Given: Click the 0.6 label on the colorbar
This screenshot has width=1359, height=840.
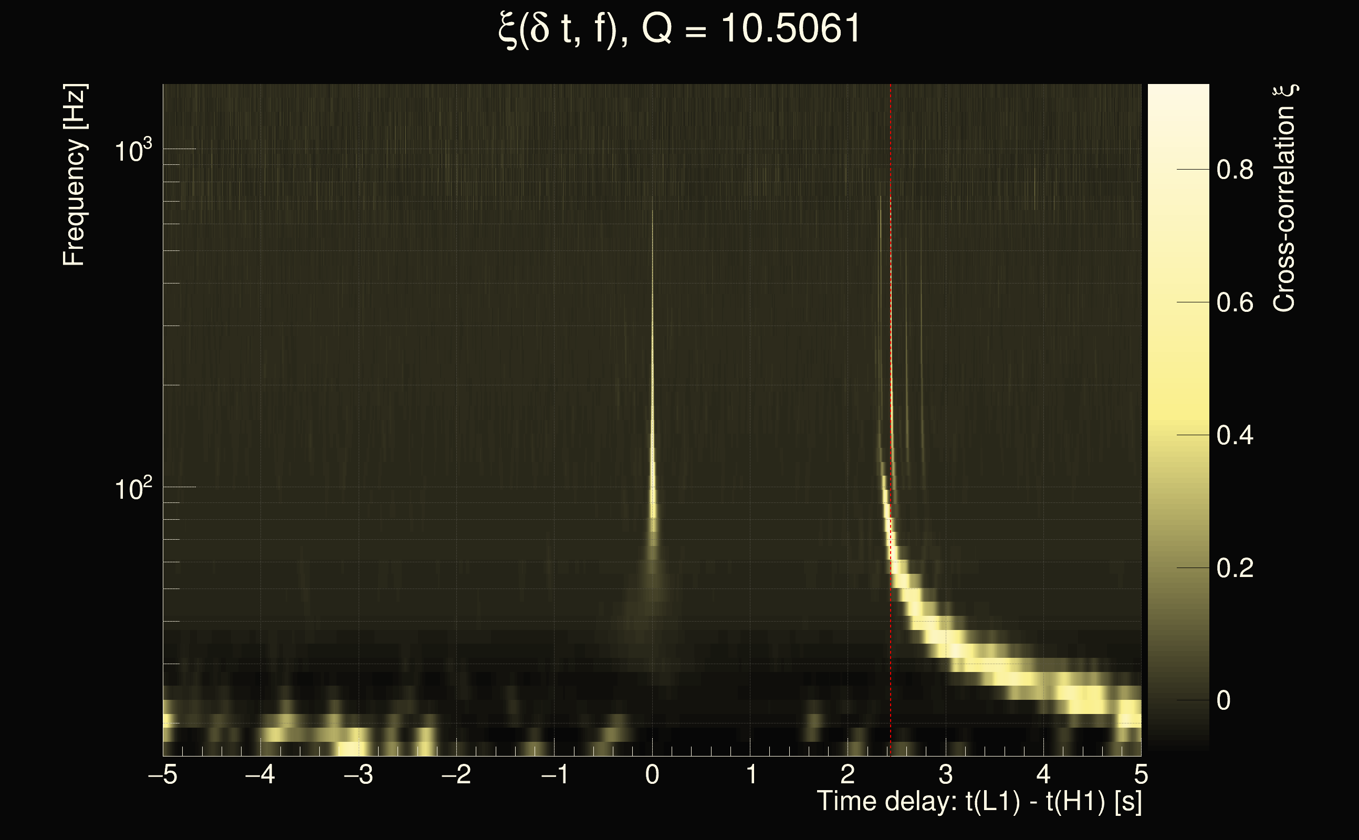Looking at the screenshot, I should (1235, 303).
